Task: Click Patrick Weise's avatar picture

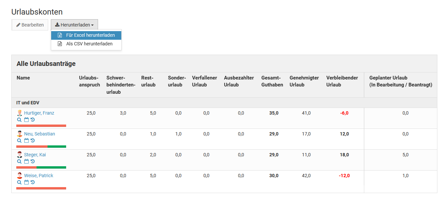Action: point(20,176)
